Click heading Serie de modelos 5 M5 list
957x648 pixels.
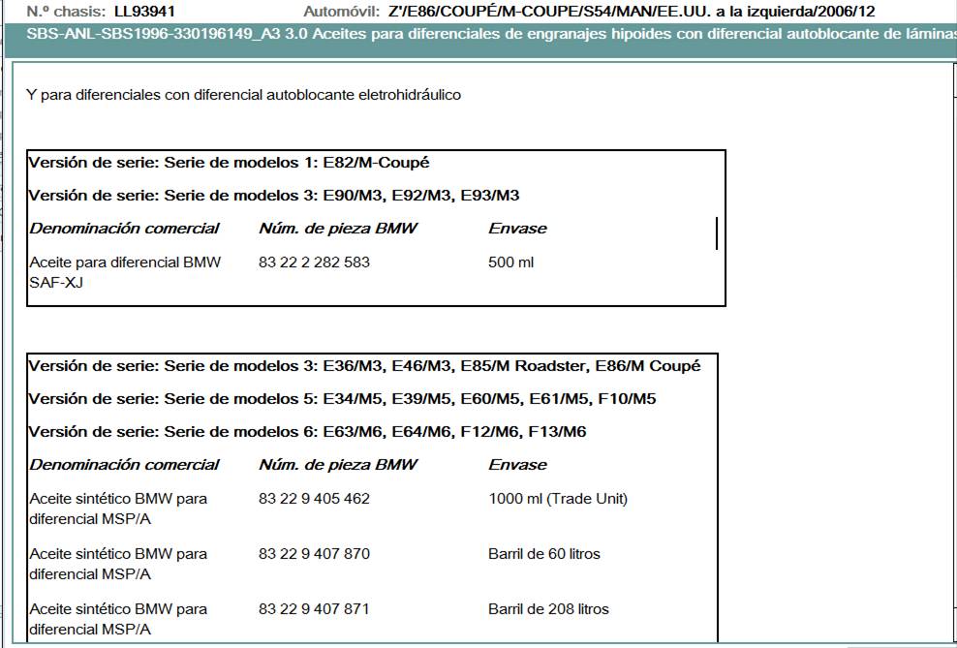tap(342, 399)
